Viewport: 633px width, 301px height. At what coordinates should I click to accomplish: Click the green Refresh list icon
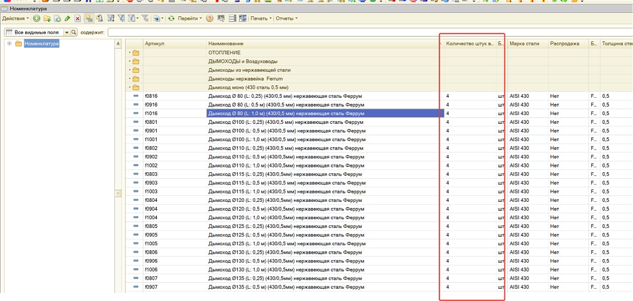(171, 19)
